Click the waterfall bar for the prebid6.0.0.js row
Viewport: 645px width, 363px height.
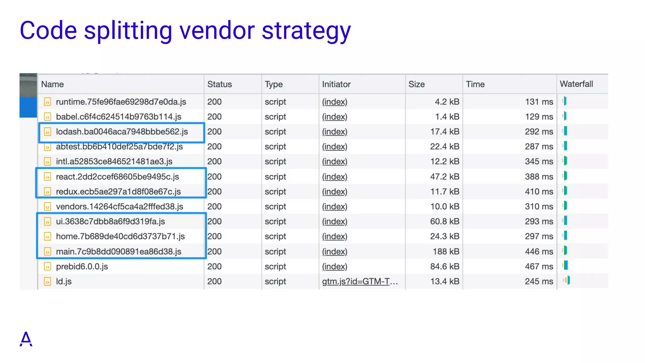tap(565, 266)
